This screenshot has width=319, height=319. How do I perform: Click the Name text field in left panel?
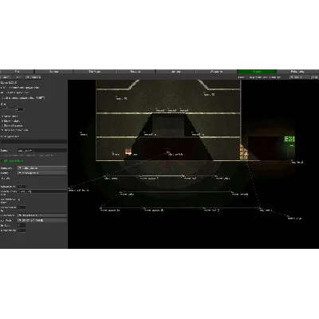tap(42, 151)
